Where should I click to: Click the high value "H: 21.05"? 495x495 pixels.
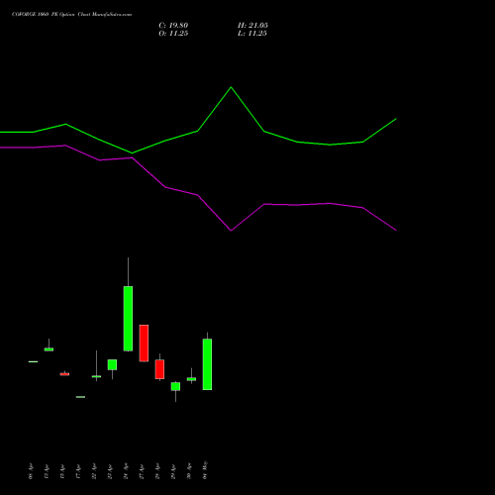coord(252,25)
